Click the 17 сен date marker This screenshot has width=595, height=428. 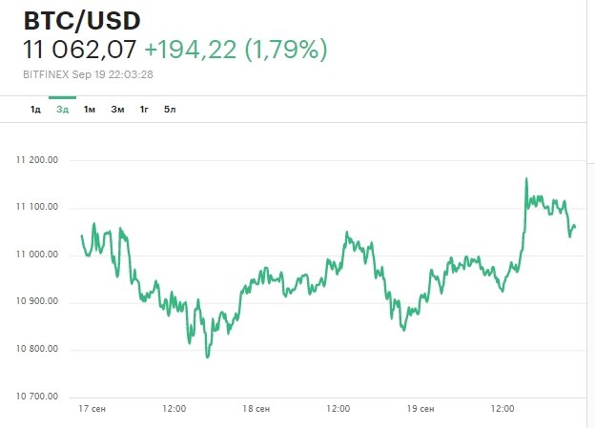[92, 409]
